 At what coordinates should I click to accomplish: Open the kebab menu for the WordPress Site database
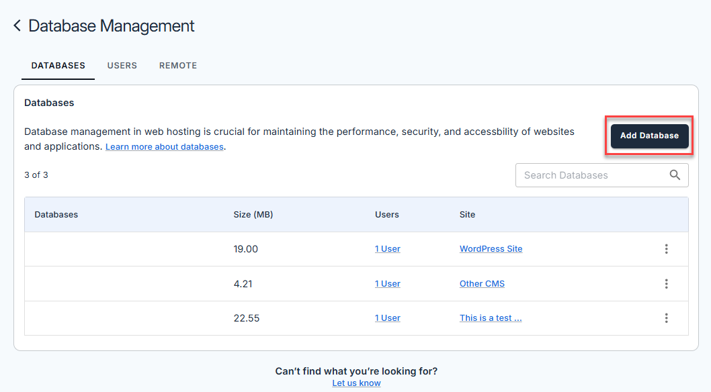(666, 248)
